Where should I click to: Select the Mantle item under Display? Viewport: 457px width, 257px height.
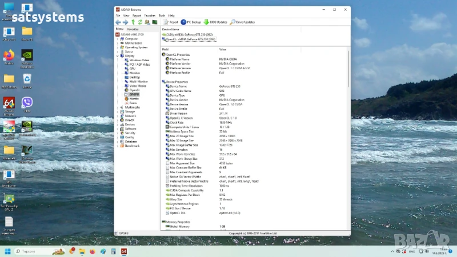point(134,98)
